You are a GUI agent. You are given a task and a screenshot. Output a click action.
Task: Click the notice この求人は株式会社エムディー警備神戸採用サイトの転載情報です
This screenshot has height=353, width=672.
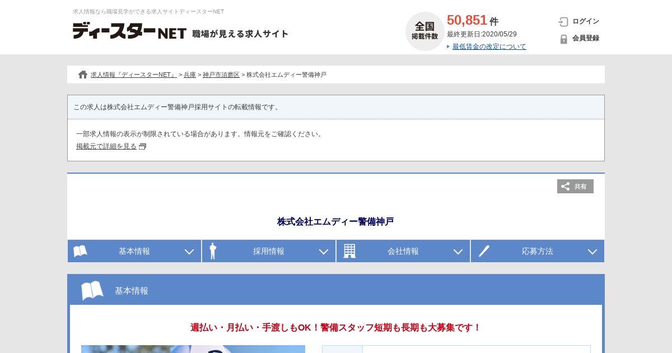(177, 107)
